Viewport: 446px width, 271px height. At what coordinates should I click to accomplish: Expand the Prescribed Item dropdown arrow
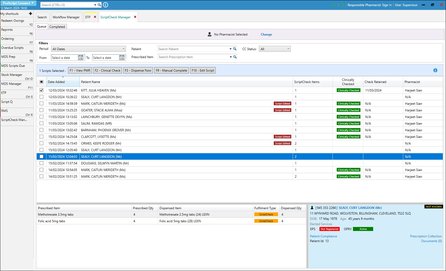(231, 57)
